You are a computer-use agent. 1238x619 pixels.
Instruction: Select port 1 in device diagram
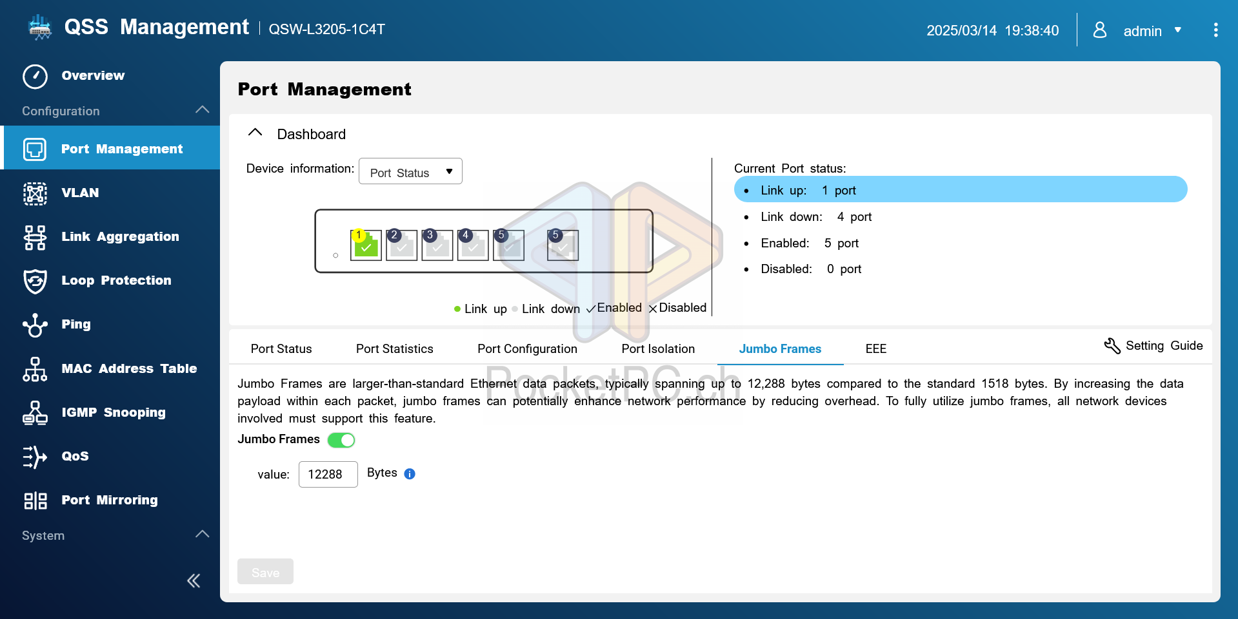pos(366,245)
